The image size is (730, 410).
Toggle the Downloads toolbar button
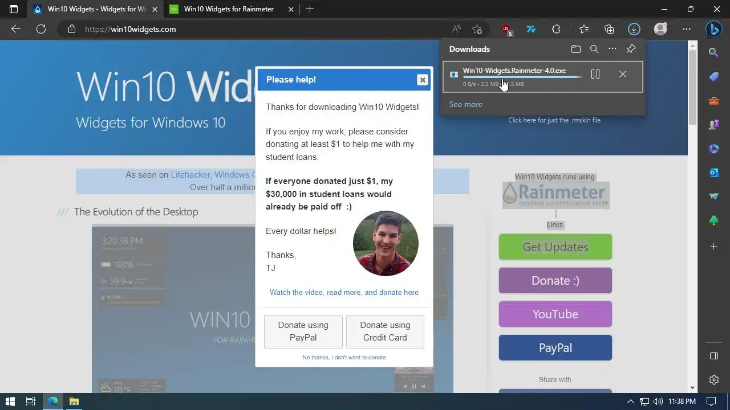[634, 29]
